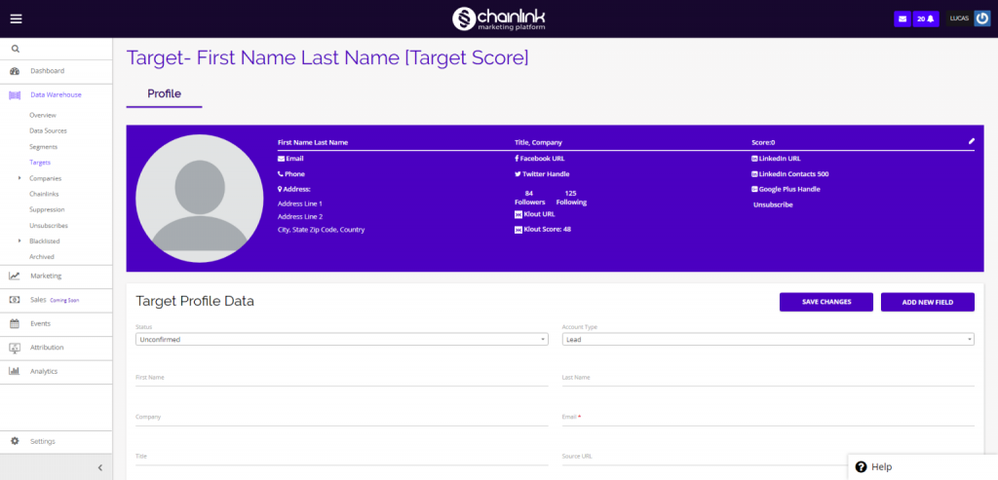The image size is (998, 480).
Task: Open the 20 notifications bell
Action: click(926, 19)
